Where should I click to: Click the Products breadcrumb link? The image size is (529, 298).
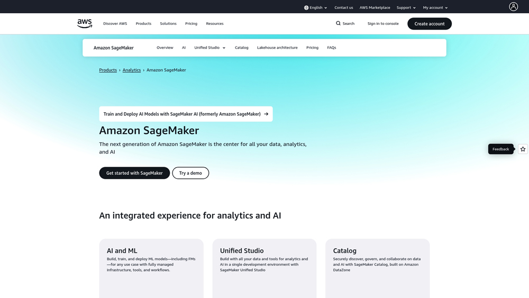tap(108, 70)
